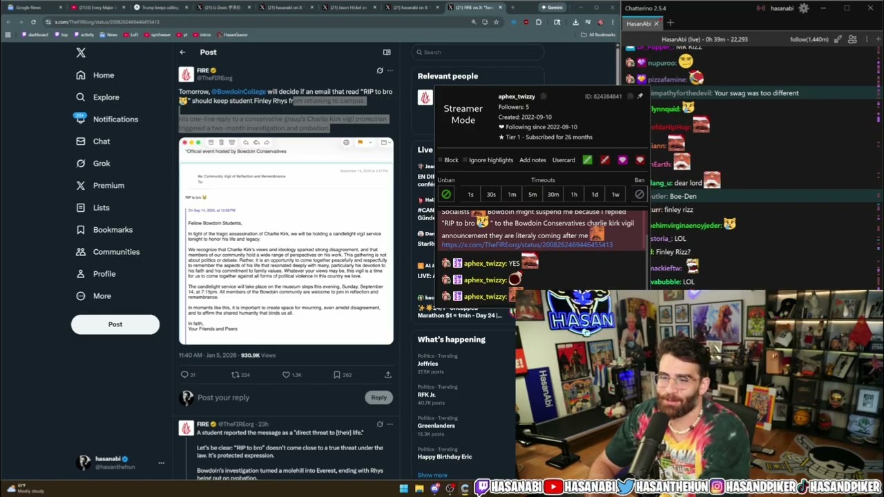Open Lists in X sidebar
The image size is (884, 497).
93,208
